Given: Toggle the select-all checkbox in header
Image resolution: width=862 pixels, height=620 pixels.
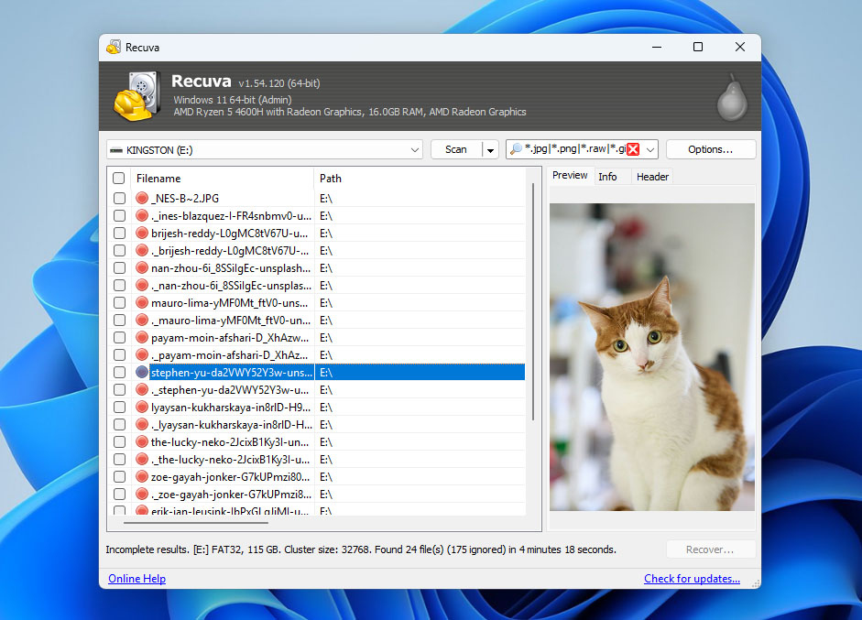Looking at the screenshot, I should (119, 179).
